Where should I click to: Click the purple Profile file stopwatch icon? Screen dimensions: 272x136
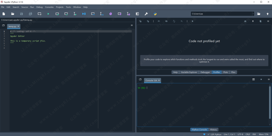[111, 14]
